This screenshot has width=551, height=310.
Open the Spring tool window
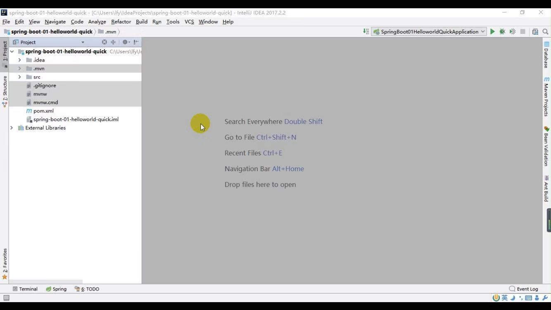[x=56, y=289]
